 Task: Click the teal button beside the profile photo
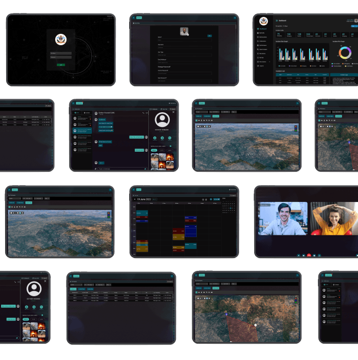point(209,36)
